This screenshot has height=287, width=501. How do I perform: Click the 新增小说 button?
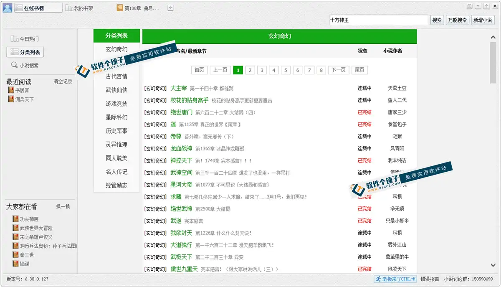click(482, 20)
